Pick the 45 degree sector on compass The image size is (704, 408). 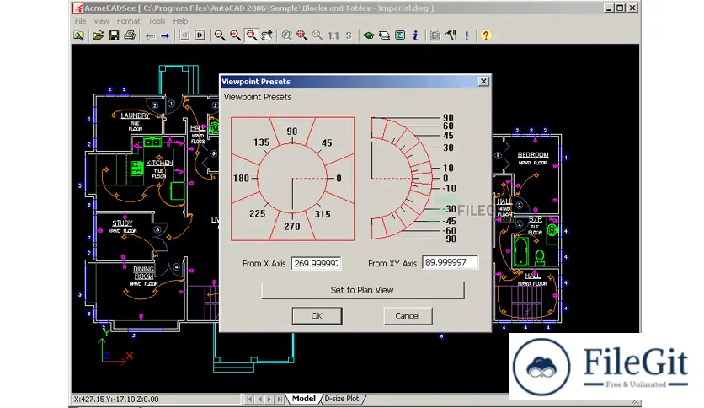(x=327, y=143)
